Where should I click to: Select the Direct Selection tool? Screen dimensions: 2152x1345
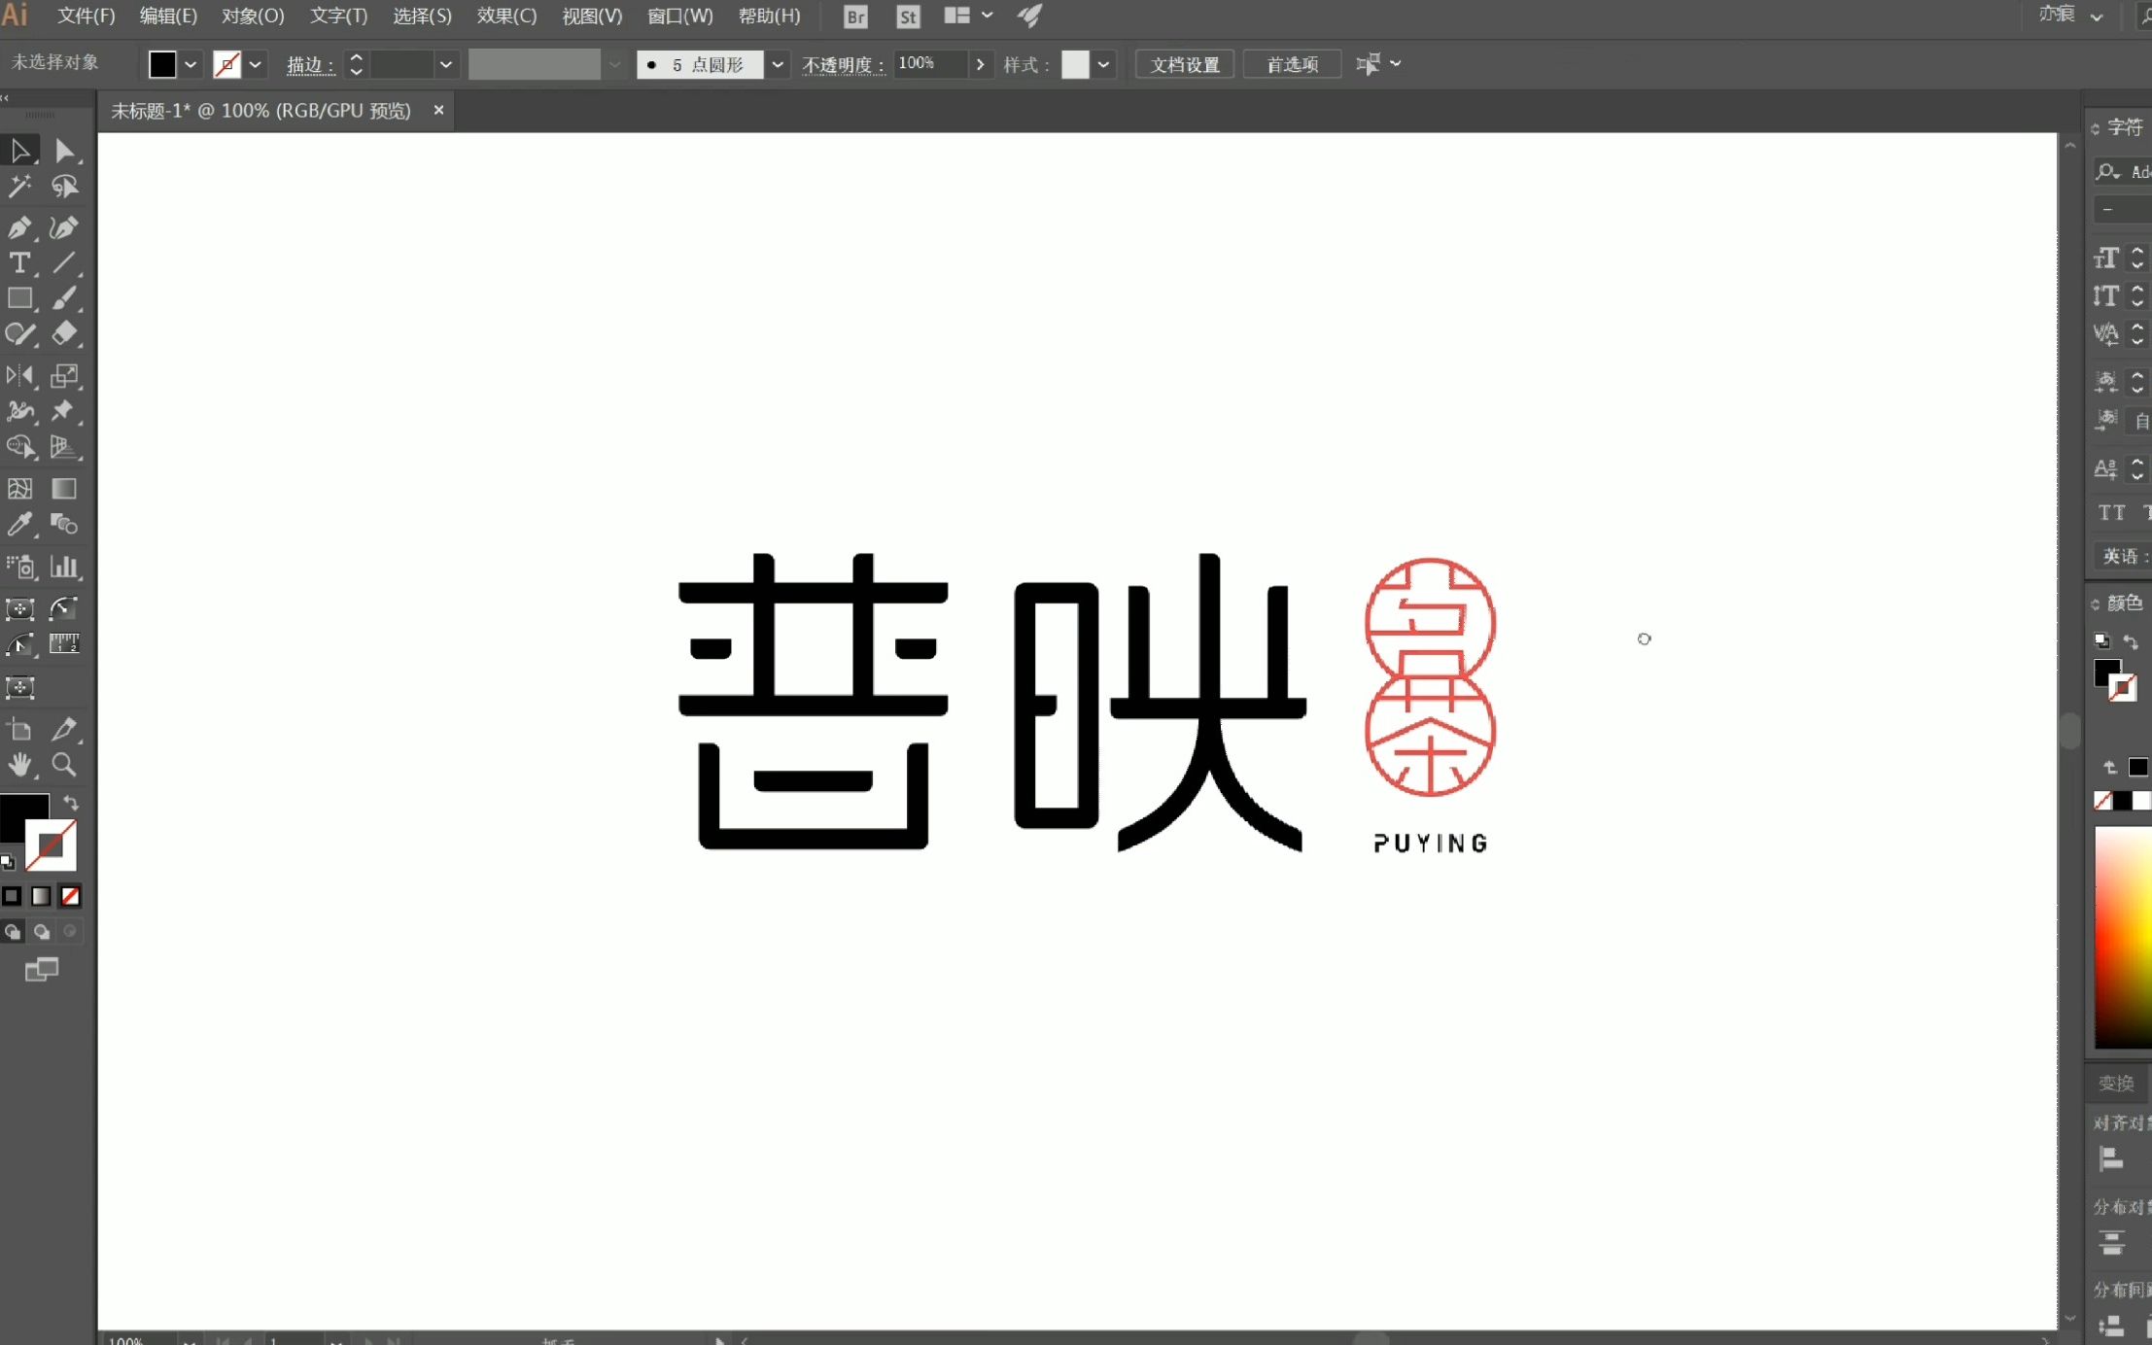64,151
